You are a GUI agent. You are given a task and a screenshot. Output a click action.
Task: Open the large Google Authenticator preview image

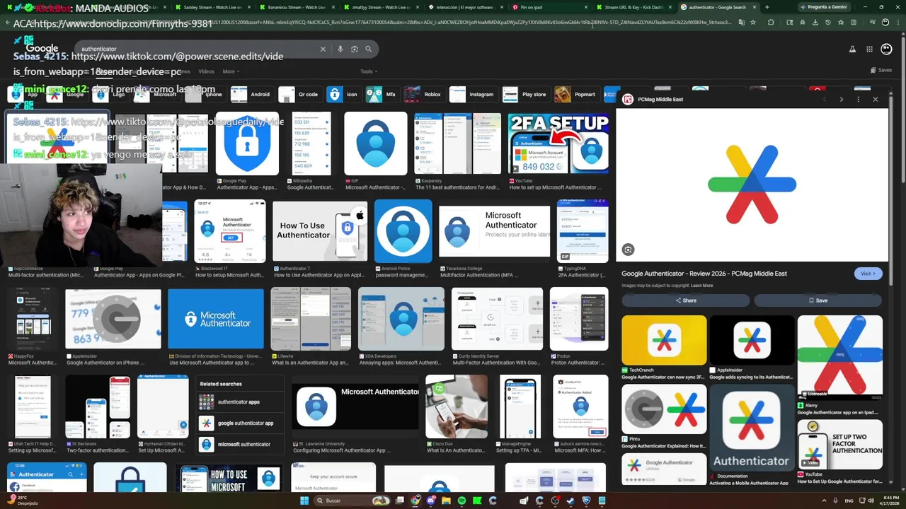click(752, 185)
